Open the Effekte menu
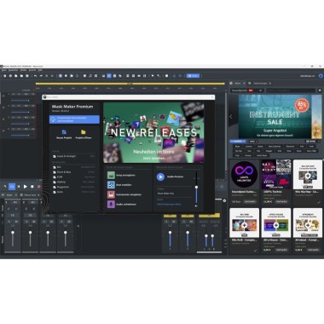324x324 pixels. click(24, 70)
